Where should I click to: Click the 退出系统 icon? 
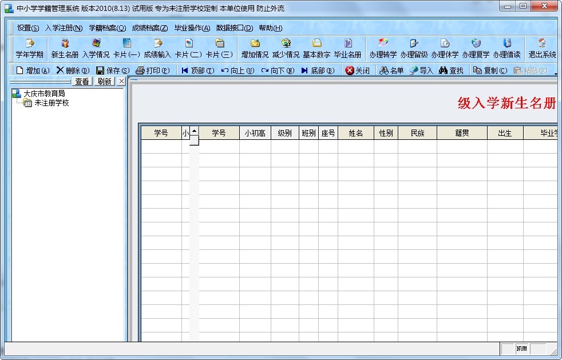541,49
